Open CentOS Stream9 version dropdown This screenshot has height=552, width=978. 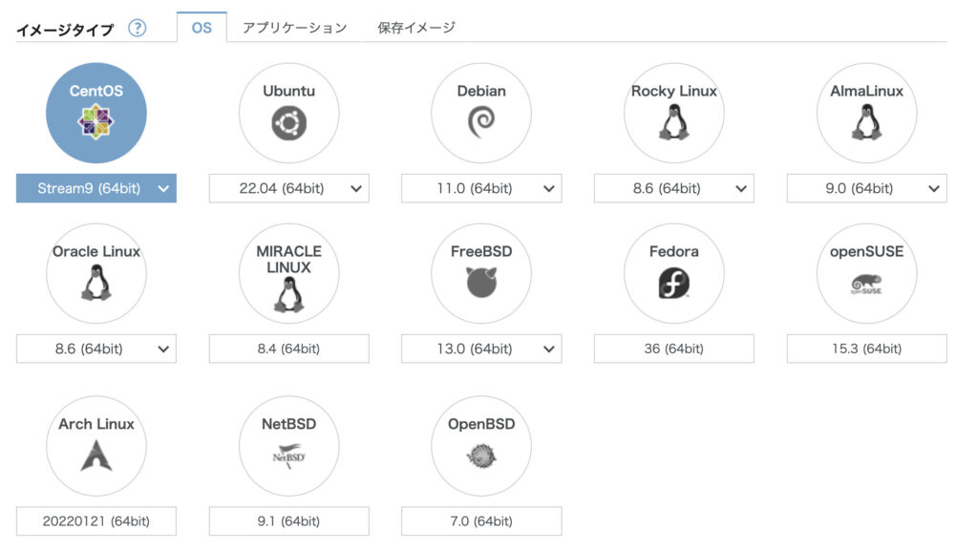click(x=96, y=188)
